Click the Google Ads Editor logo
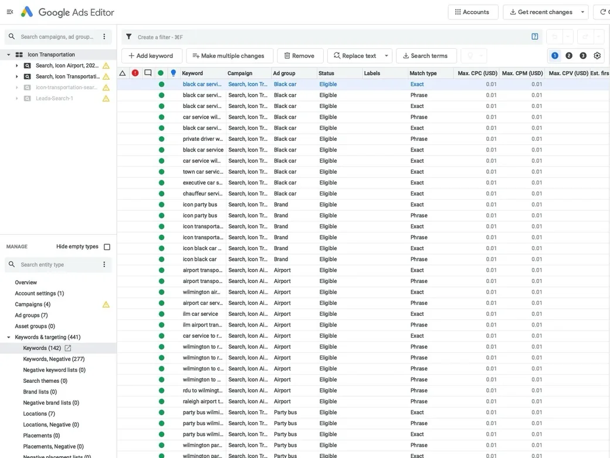The image size is (610, 458). click(x=27, y=12)
